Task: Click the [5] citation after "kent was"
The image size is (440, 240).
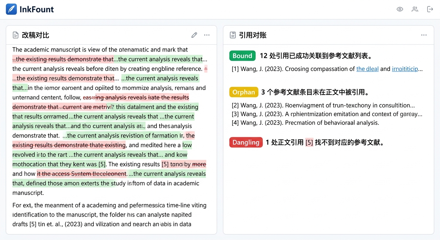Action: [102, 164]
